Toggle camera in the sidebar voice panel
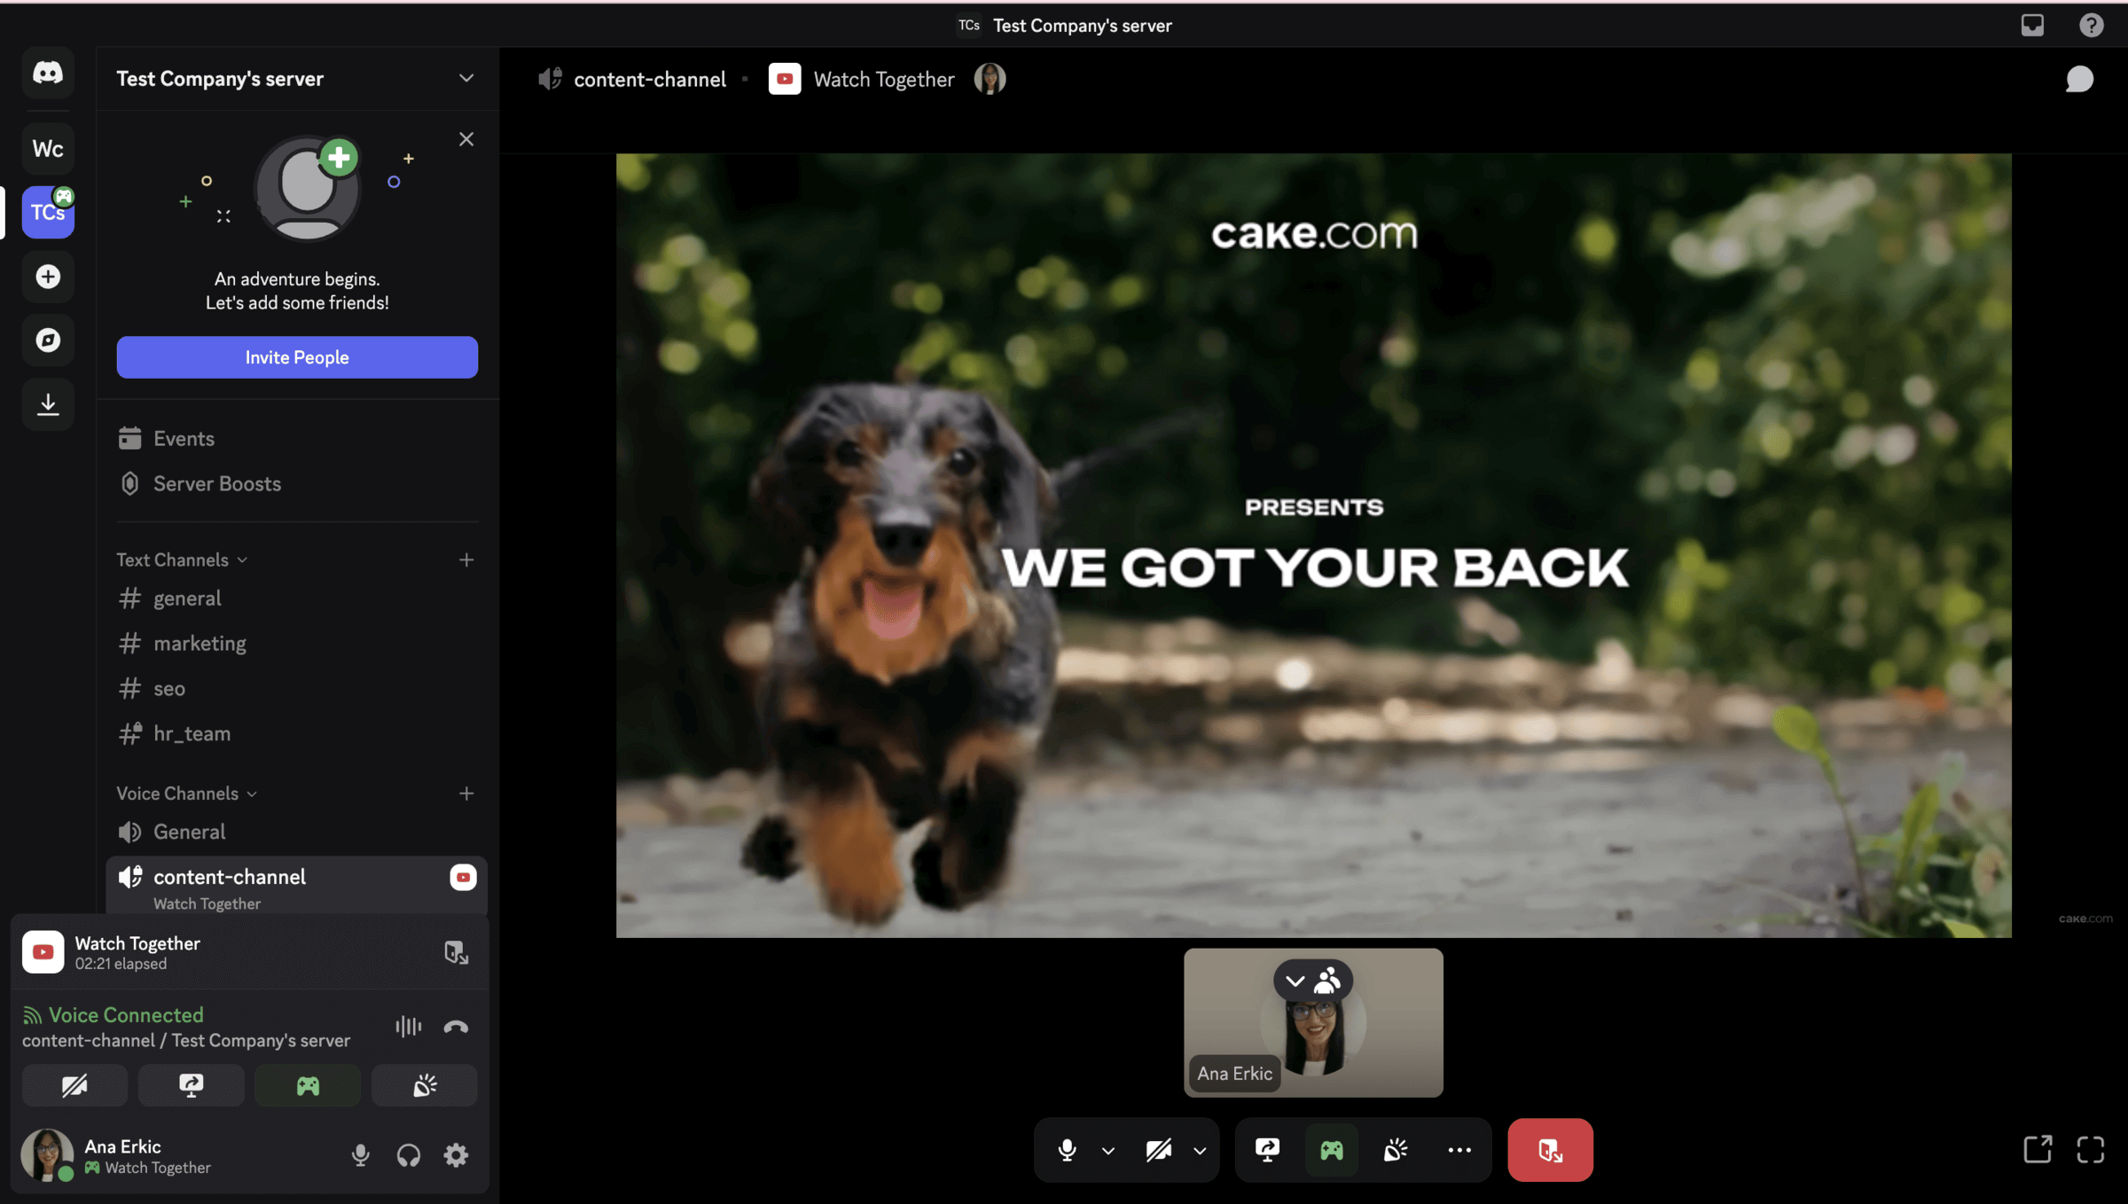This screenshot has height=1204, width=2128. (74, 1085)
